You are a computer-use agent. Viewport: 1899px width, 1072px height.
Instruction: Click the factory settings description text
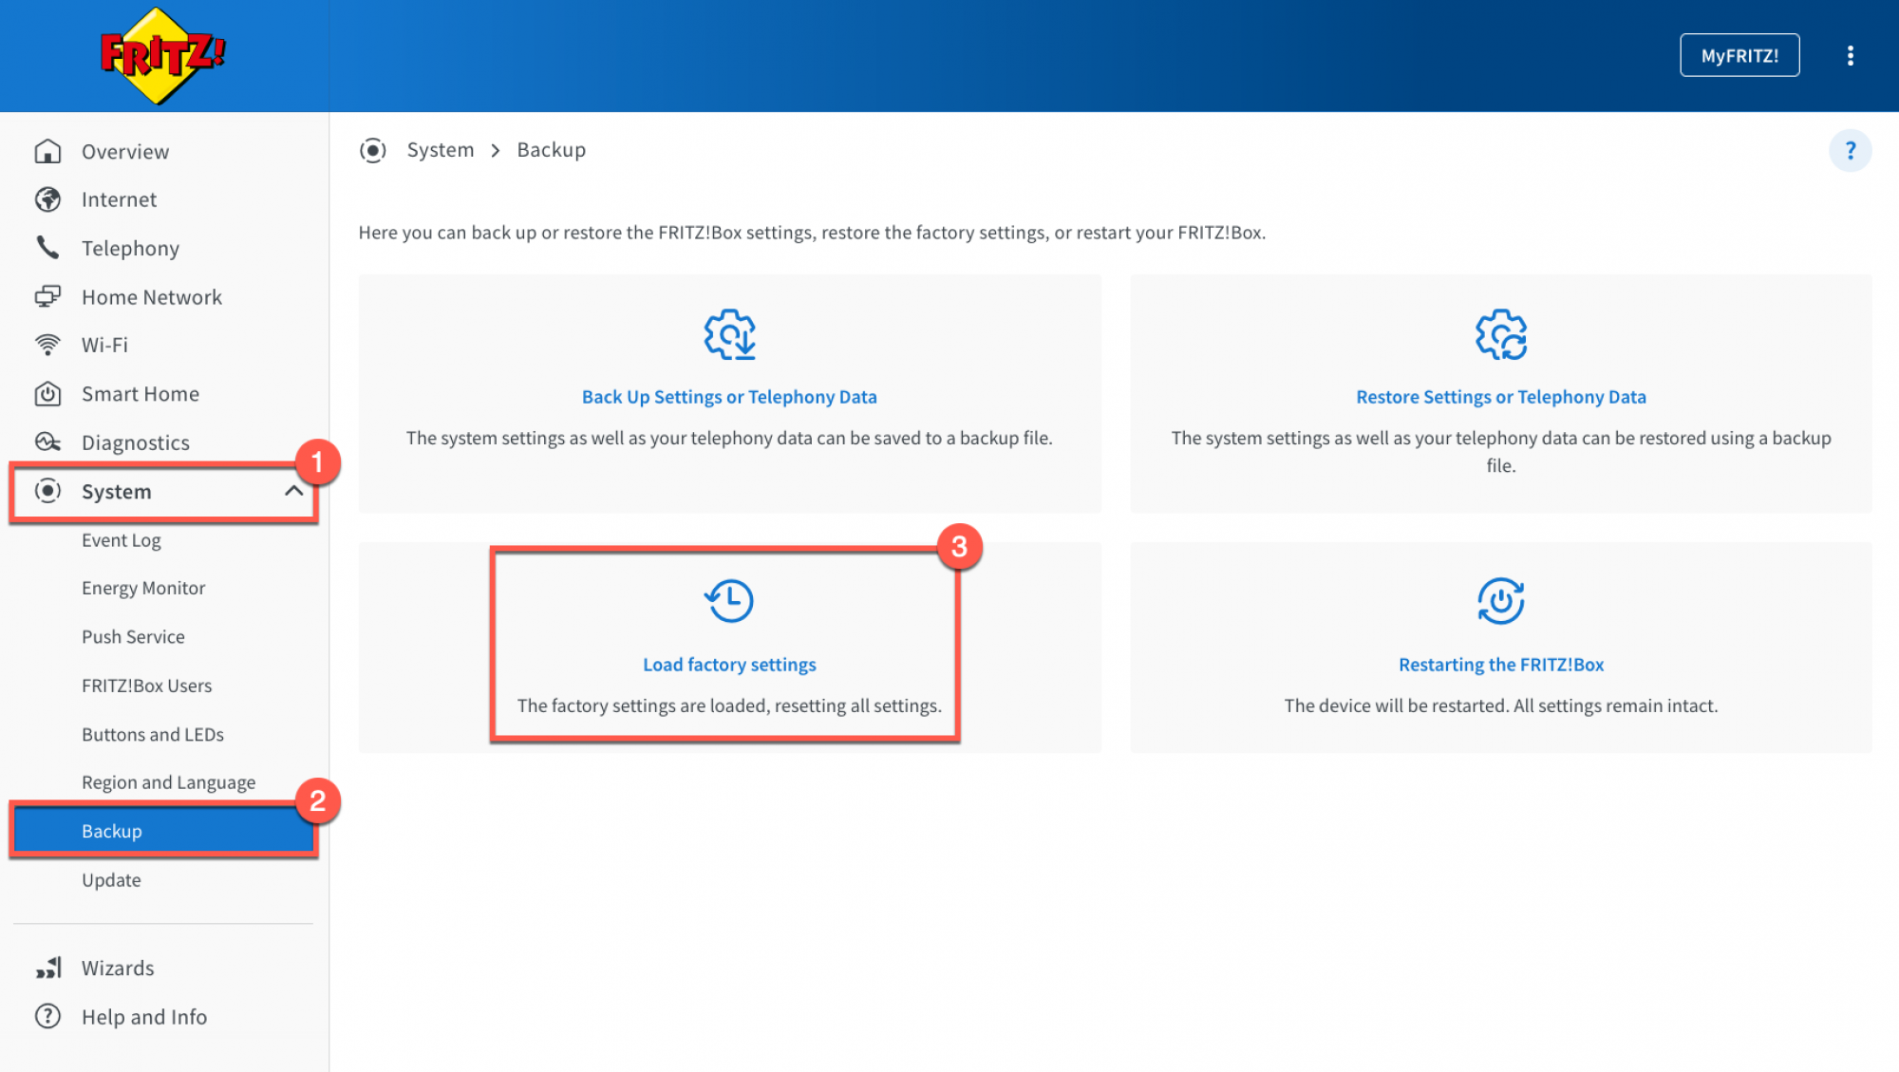729,705
